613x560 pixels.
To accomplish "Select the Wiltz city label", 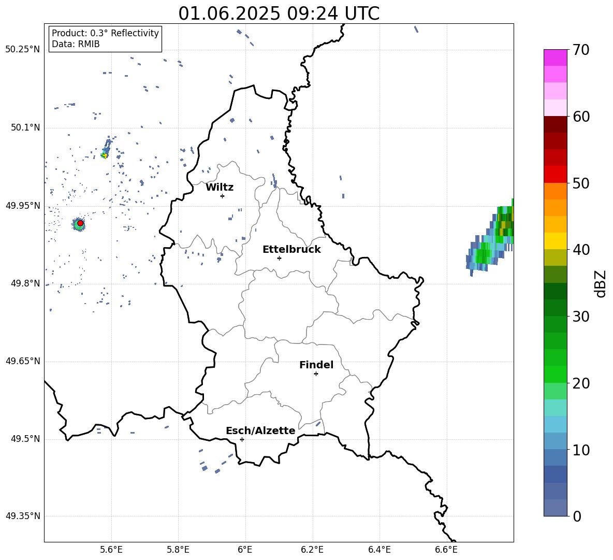I will [220, 188].
